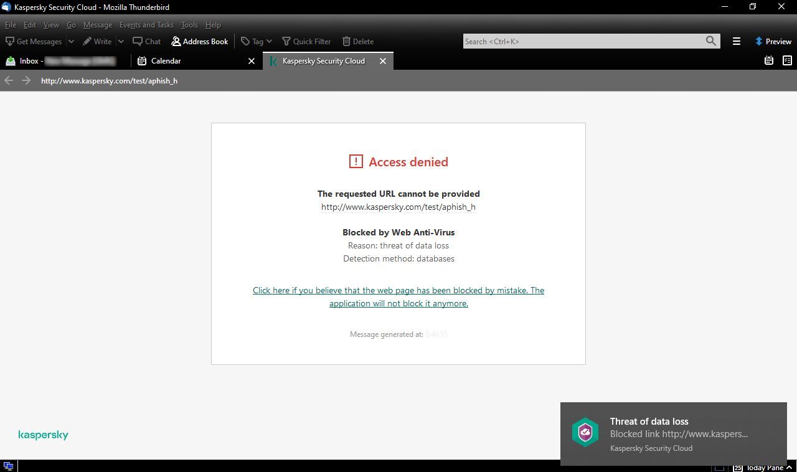The height and width of the screenshot is (472, 797).
Task: Toggle the Quick Filter bar
Action: coord(306,42)
